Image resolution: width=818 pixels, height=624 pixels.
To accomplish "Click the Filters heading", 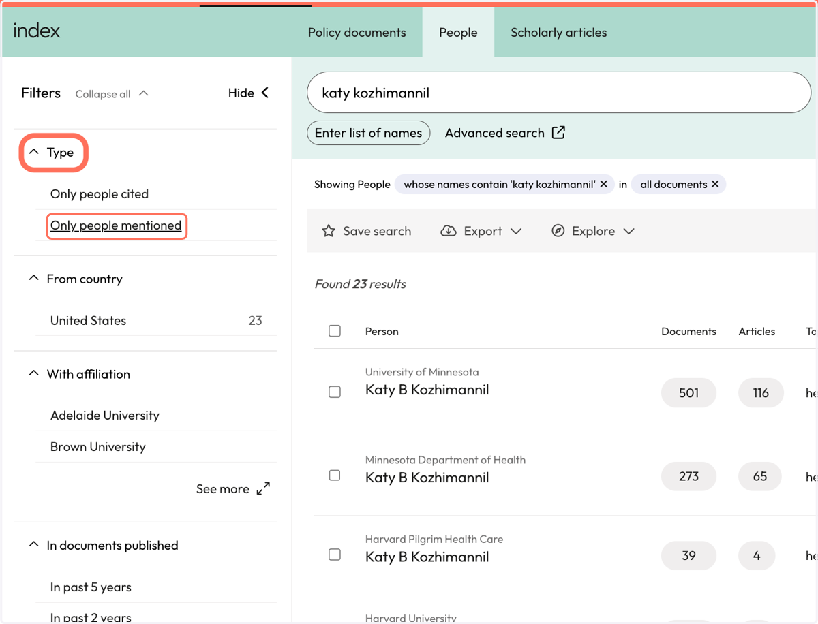I will click(x=41, y=93).
